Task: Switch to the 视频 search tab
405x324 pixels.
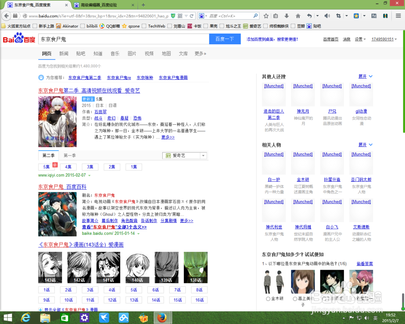Action: 149,53
